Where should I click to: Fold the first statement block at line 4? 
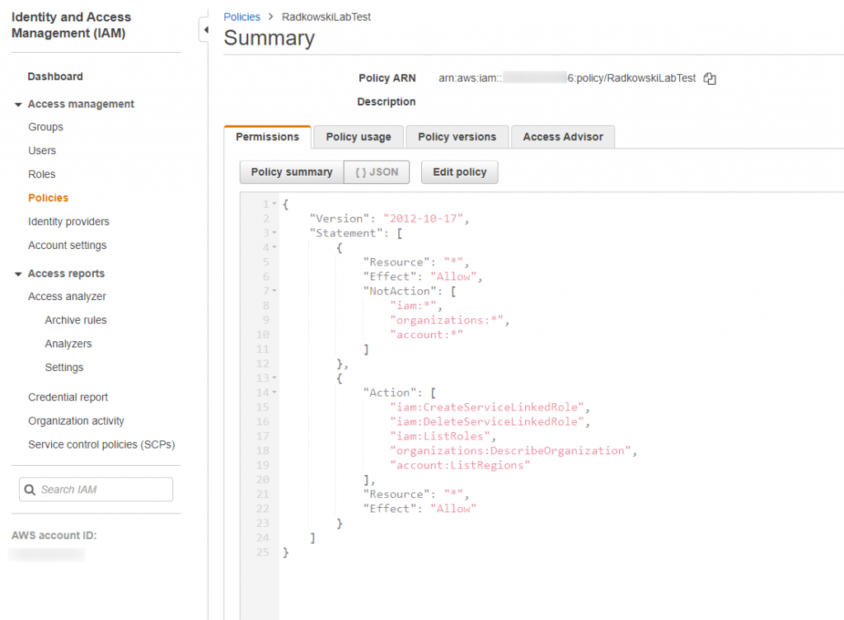[274, 247]
